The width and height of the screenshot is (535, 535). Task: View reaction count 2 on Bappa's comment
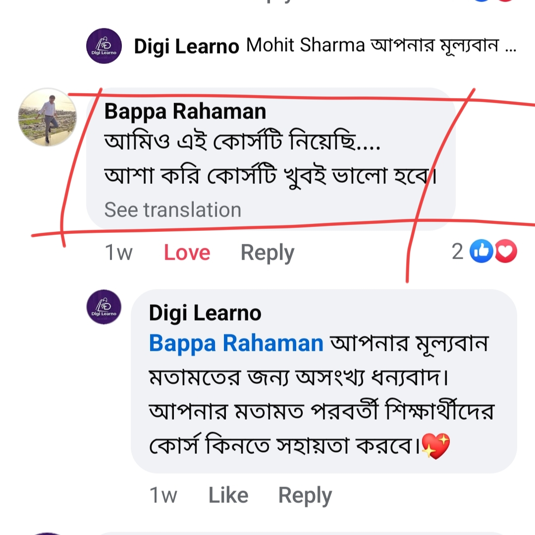458,252
